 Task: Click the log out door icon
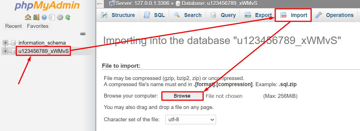pos(36,17)
